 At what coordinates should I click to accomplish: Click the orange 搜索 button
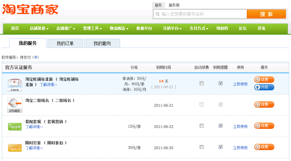[266, 14]
